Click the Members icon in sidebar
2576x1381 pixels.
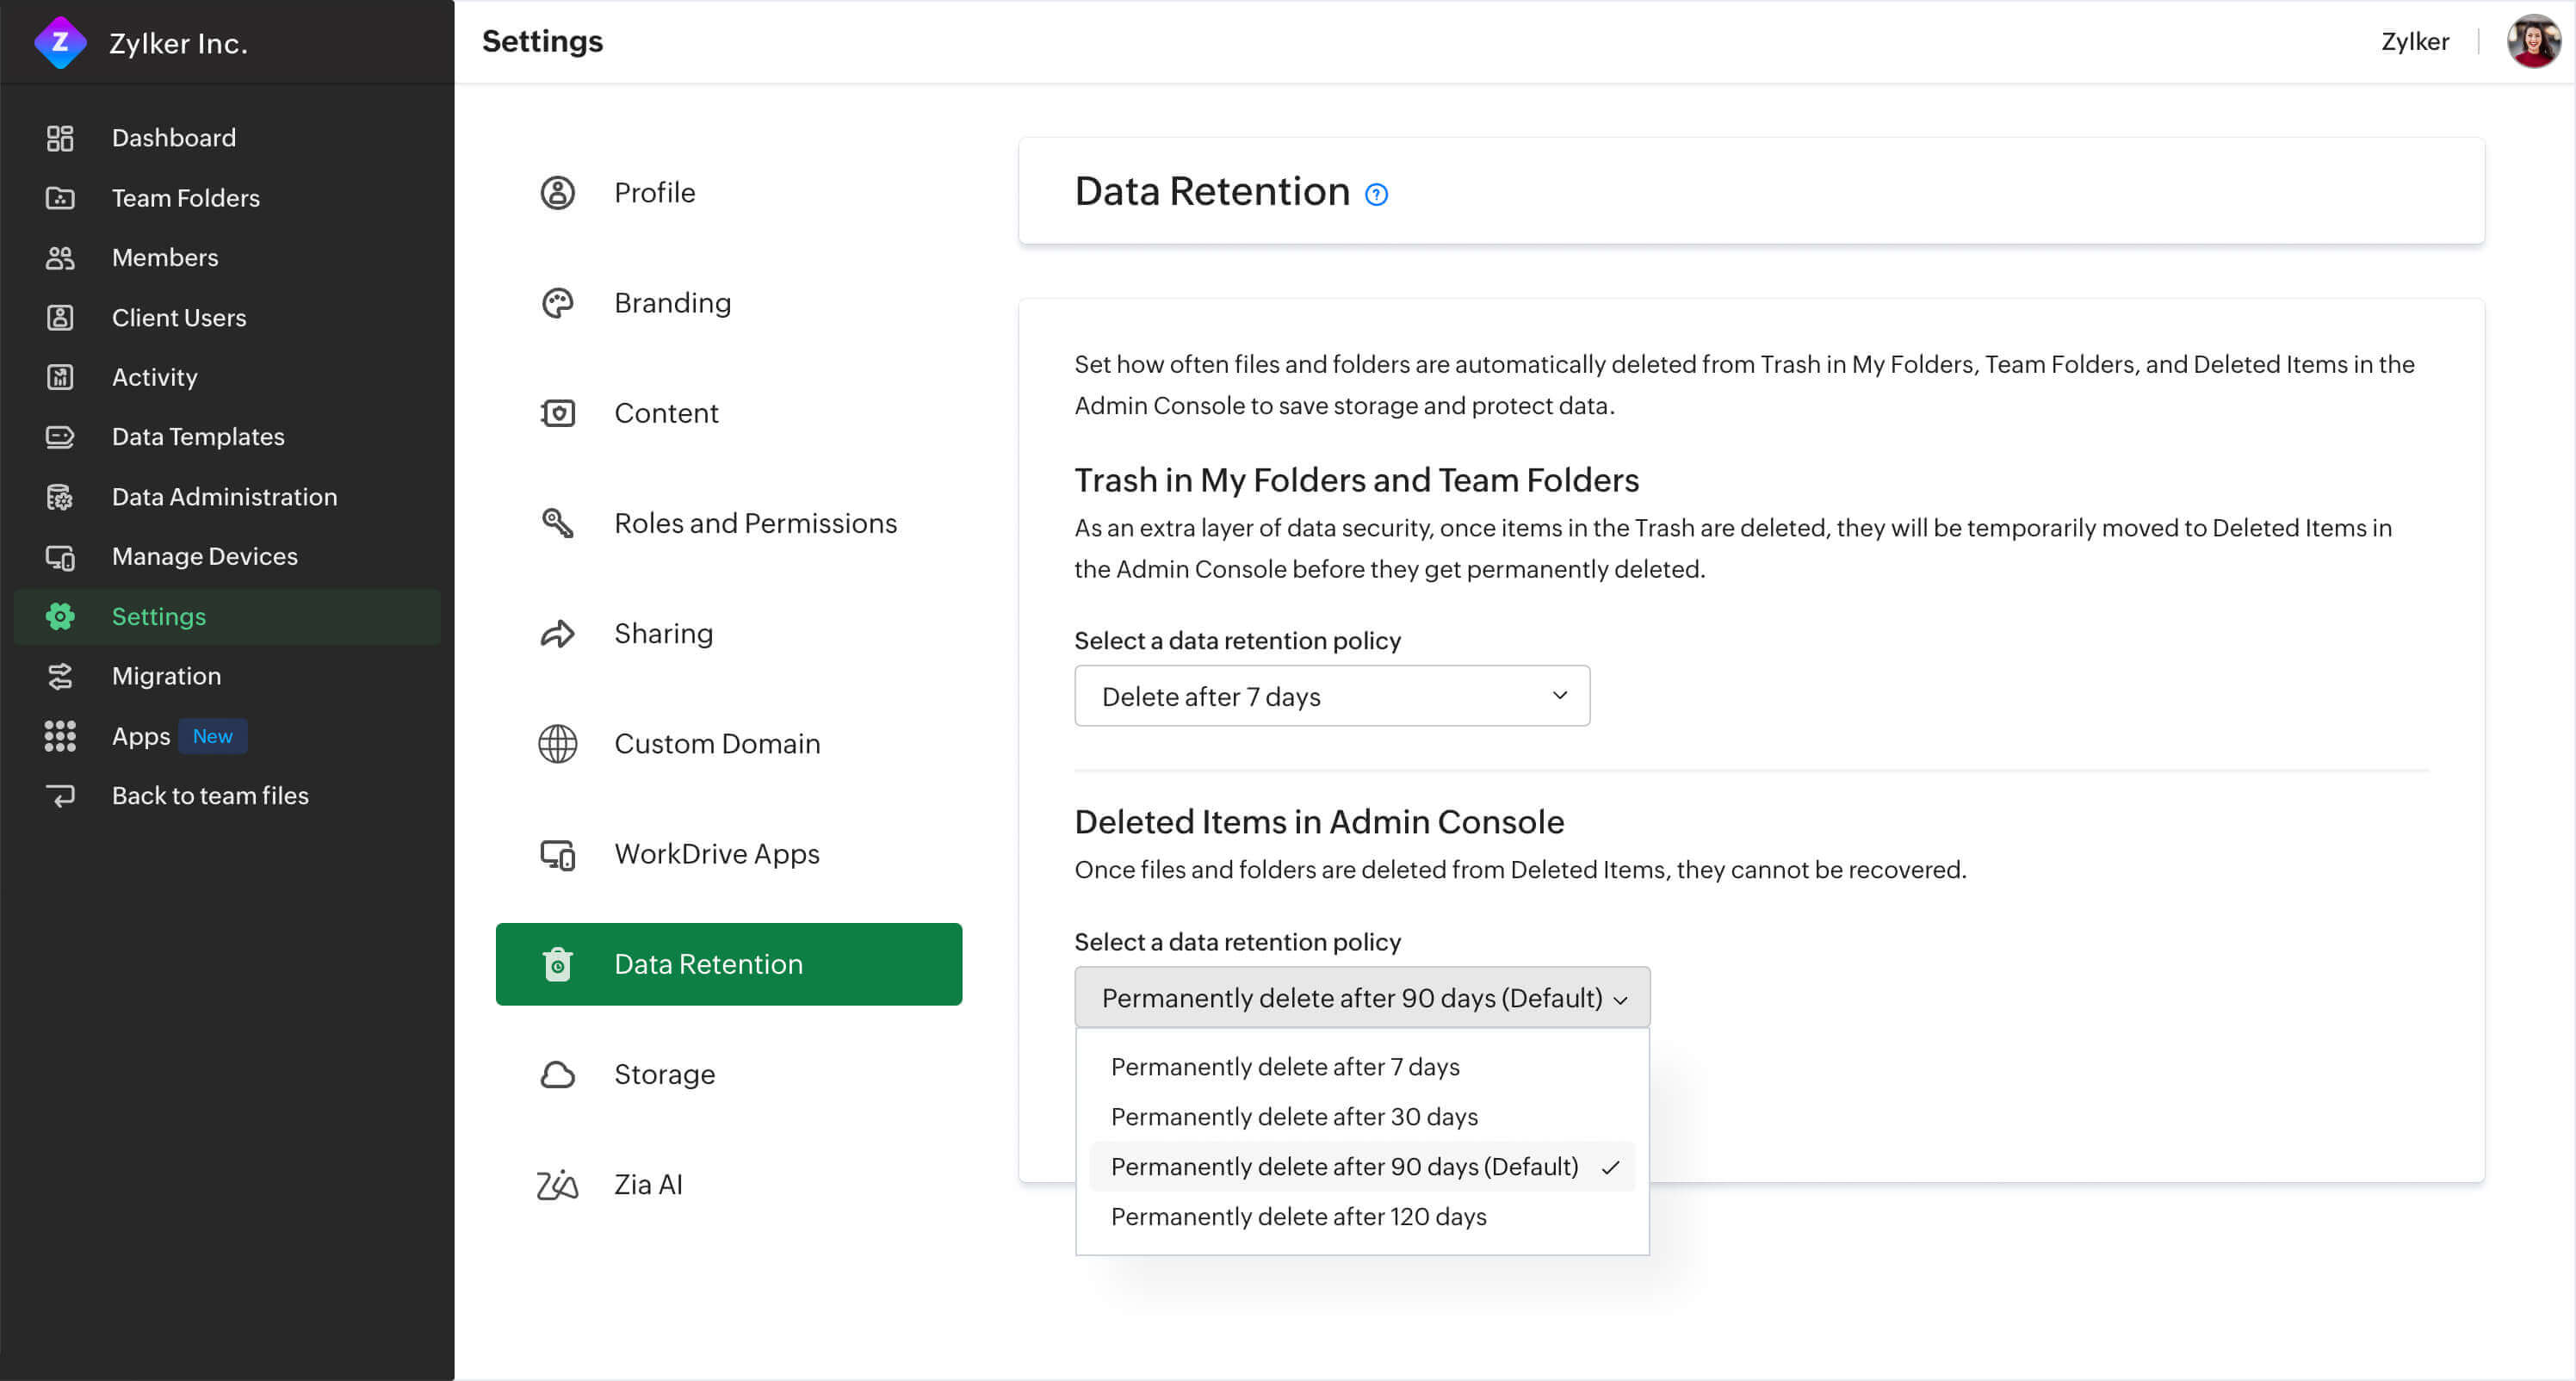pos(59,257)
